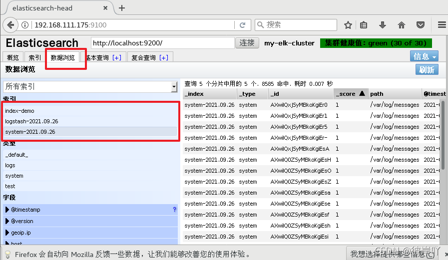This screenshot has height=260, width=448.
Task: Sort by the path column header
Action: [x=395, y=94]
